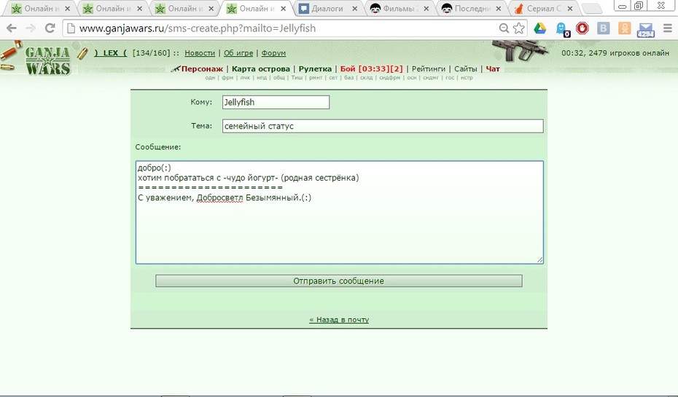
Task: Switch to the Последни tab
Action: 471,9
